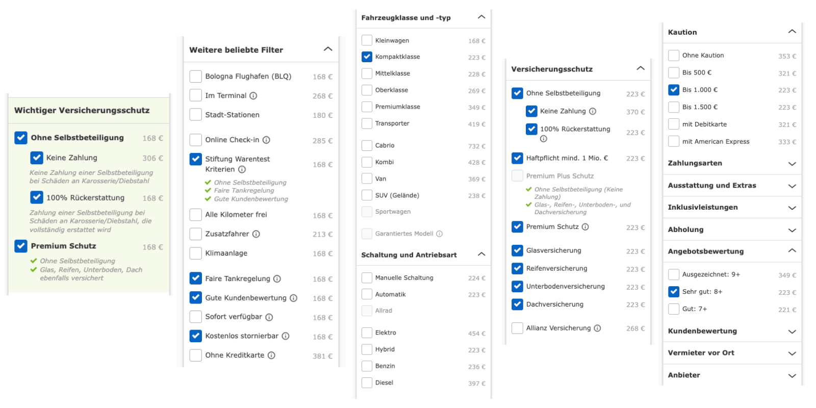Click the Inklusivleistungen heading
The width and height of the screenshot is (816, 408).
[x=703, y=208]
